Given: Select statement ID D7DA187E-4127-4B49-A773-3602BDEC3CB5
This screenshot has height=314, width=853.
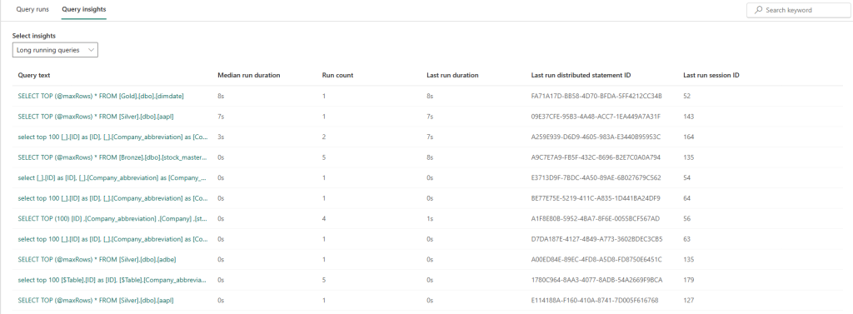Looking at the screenshot, I should (x=596, y=239).
